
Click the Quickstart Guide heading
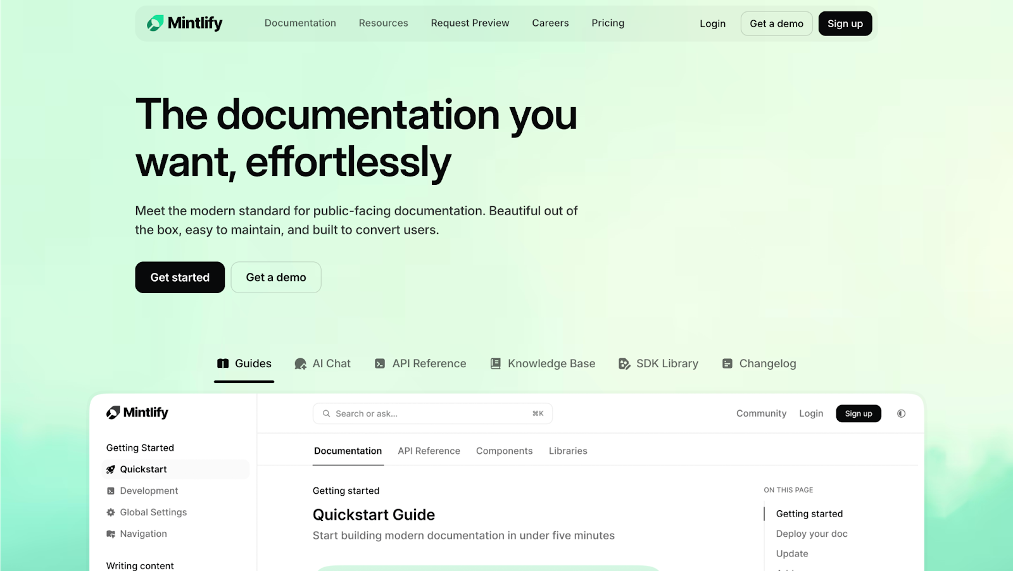pyautogui.click(x=374, y=515)
